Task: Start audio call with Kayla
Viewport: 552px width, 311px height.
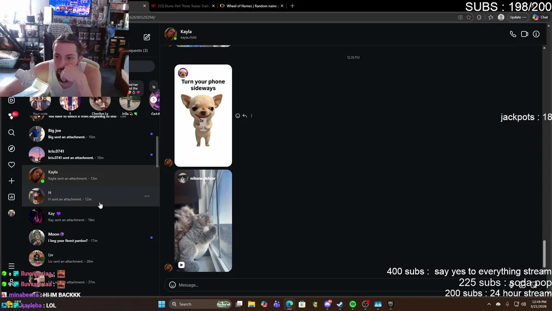Action: coord(513,34)
